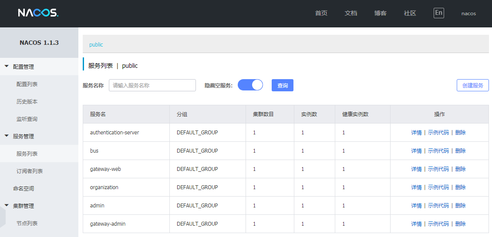Open 配置列表 in the sidebar
Viewport: 492px width, 237px height.
(27, 84)
